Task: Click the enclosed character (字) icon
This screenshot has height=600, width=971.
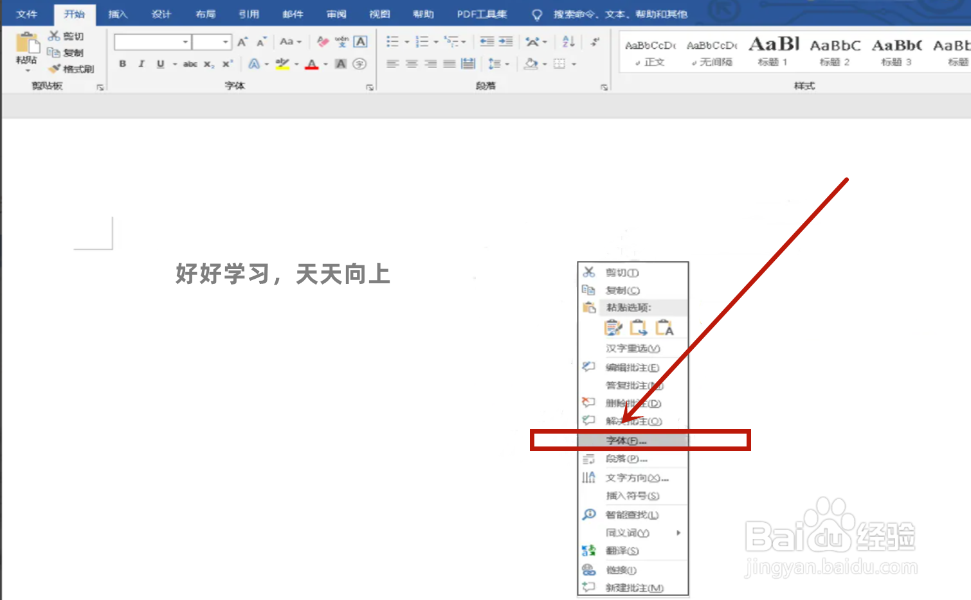Action: pos(359,64)
